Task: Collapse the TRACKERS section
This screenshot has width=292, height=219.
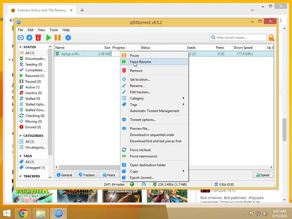Action: pos(20,176)
